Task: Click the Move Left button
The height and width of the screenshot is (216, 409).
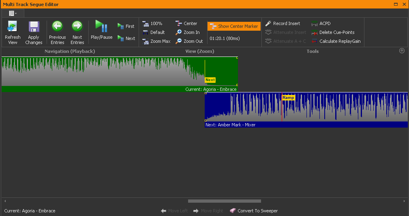Action: click(x=174, y=211)
